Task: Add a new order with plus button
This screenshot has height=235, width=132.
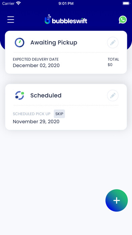Action: point(117,200)
